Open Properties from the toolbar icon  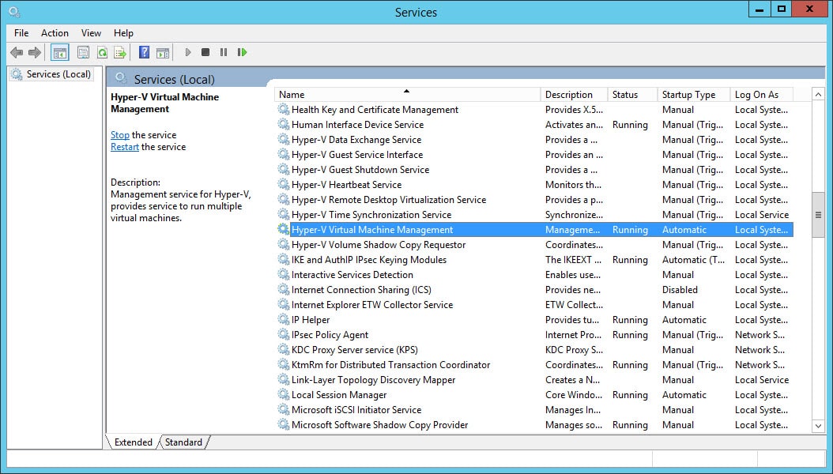click(x=83, y=52)
